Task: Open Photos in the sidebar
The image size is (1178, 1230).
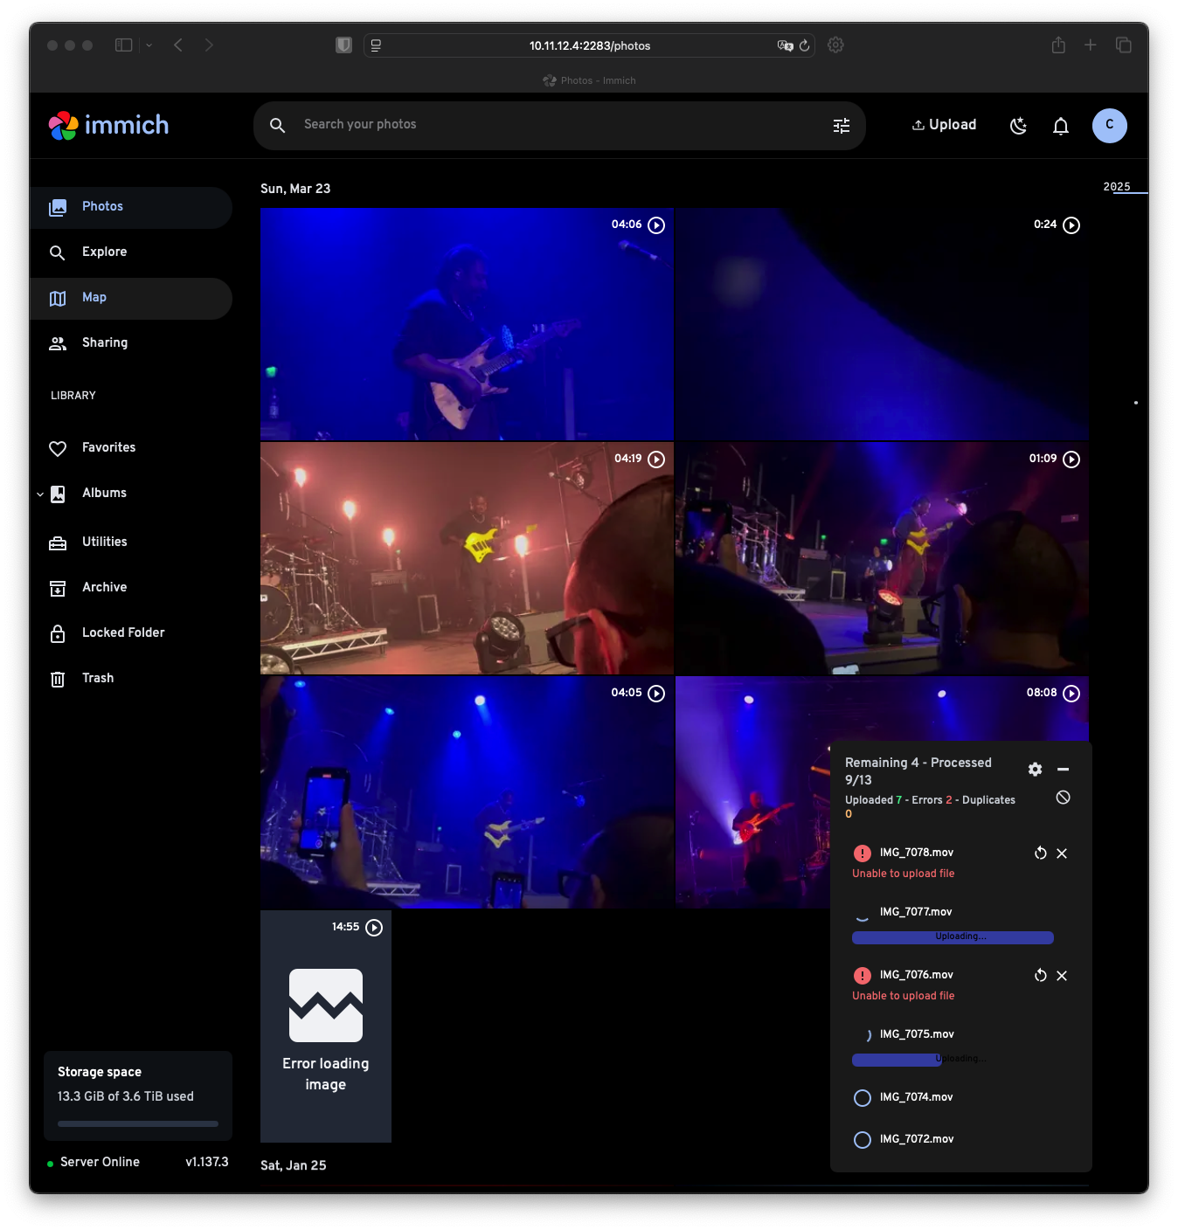Action: click(x=131, y=207)
